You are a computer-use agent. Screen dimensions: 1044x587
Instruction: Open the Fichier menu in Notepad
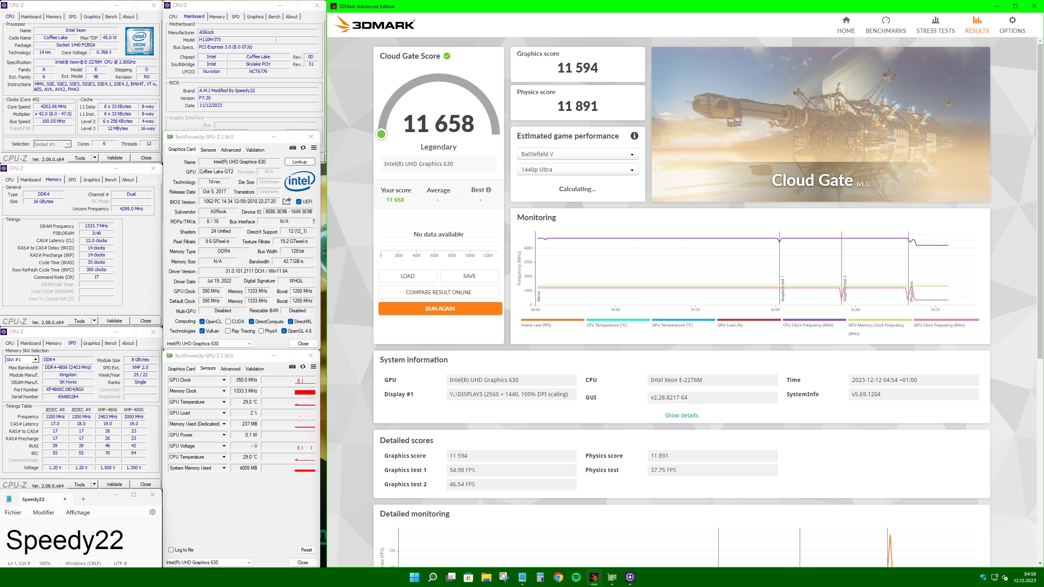click(x=13, y=512)
